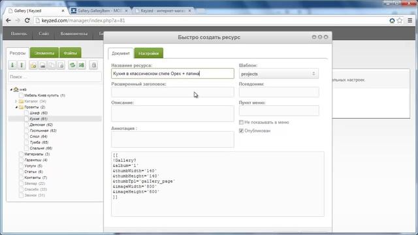Select the Статьи (6) resource

click(33, 172)
